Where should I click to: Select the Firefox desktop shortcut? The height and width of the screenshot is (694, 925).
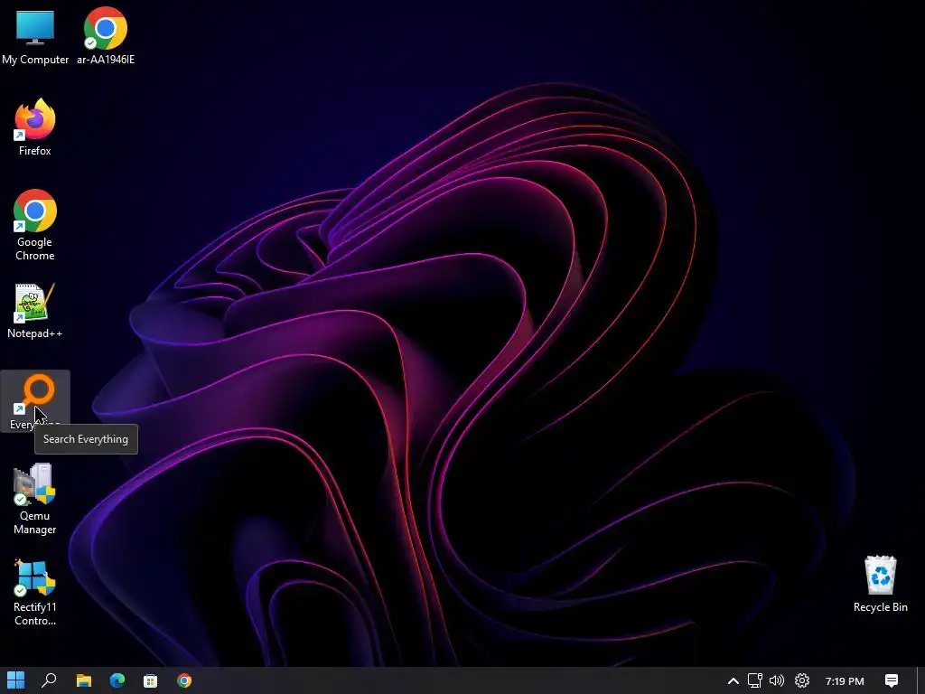[x=35, y=127]
